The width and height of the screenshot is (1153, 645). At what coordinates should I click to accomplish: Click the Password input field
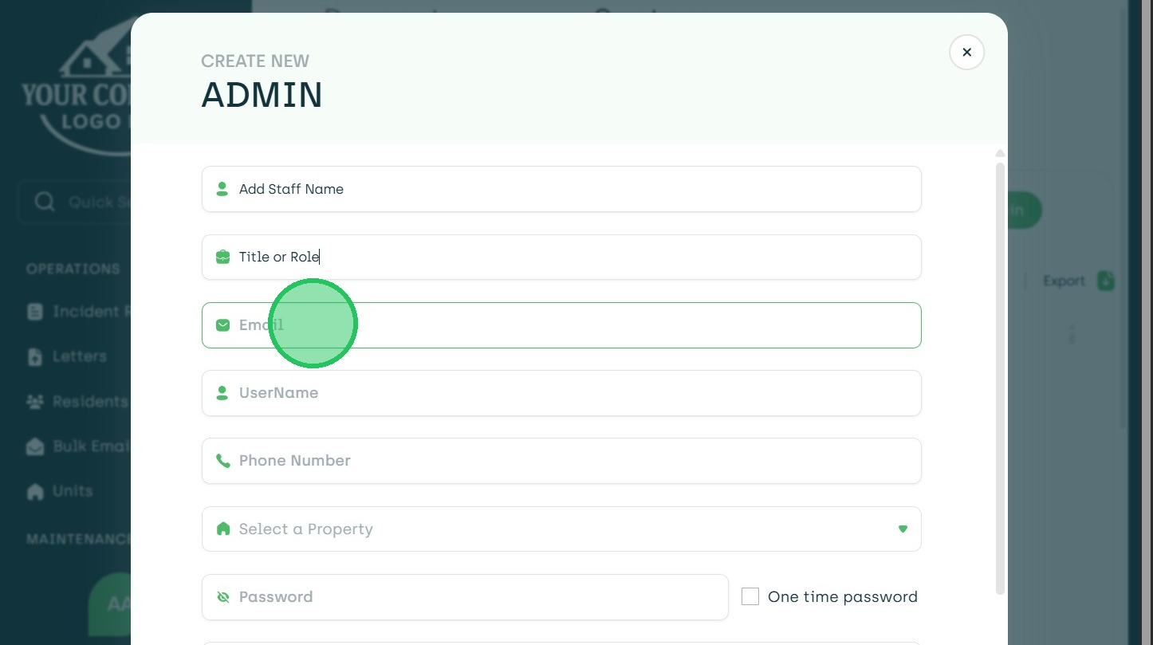coord(478,597)
